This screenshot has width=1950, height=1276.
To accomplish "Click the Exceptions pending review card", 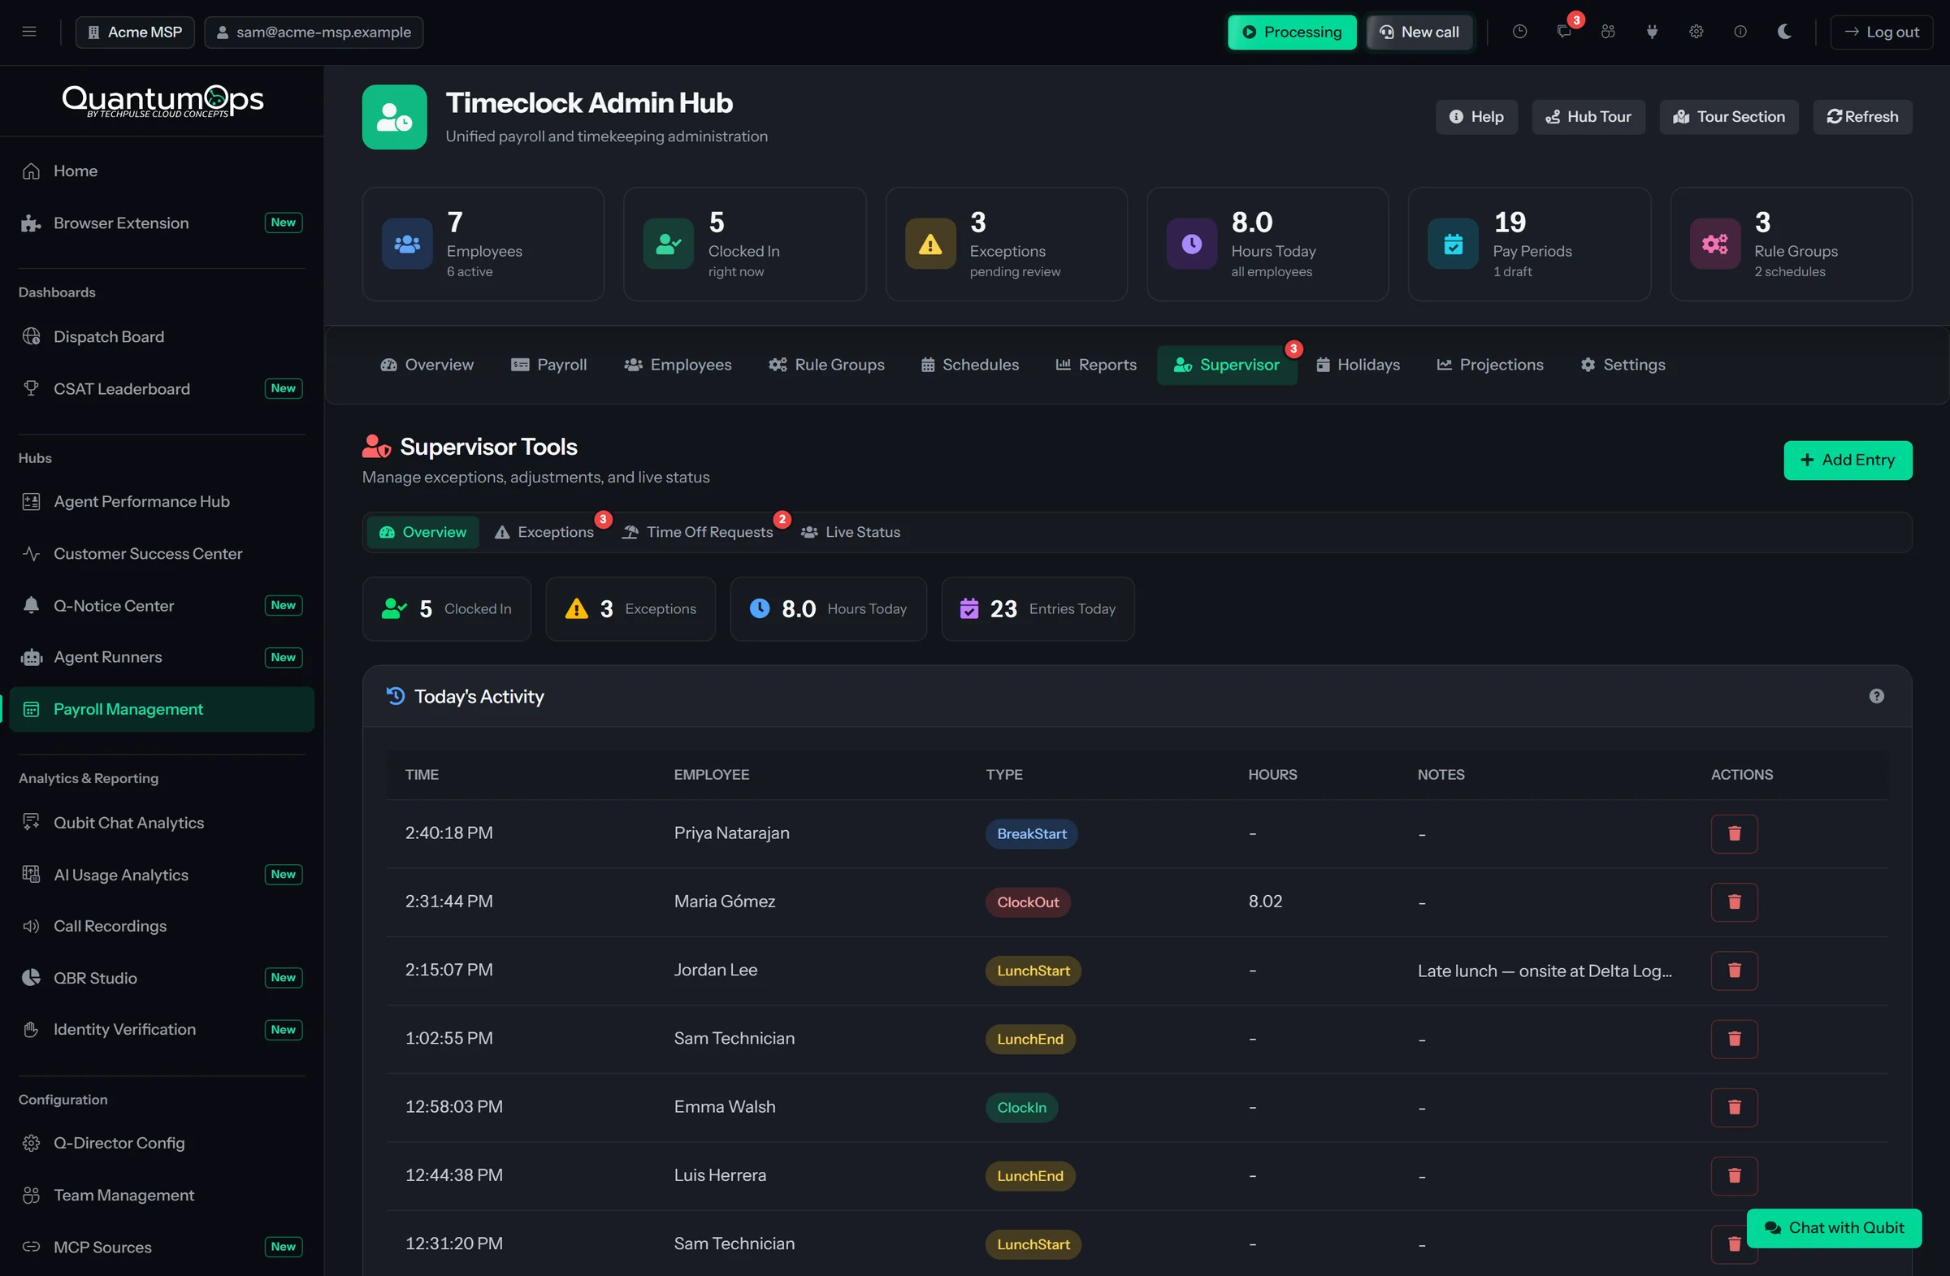I will click(1006, 244).
